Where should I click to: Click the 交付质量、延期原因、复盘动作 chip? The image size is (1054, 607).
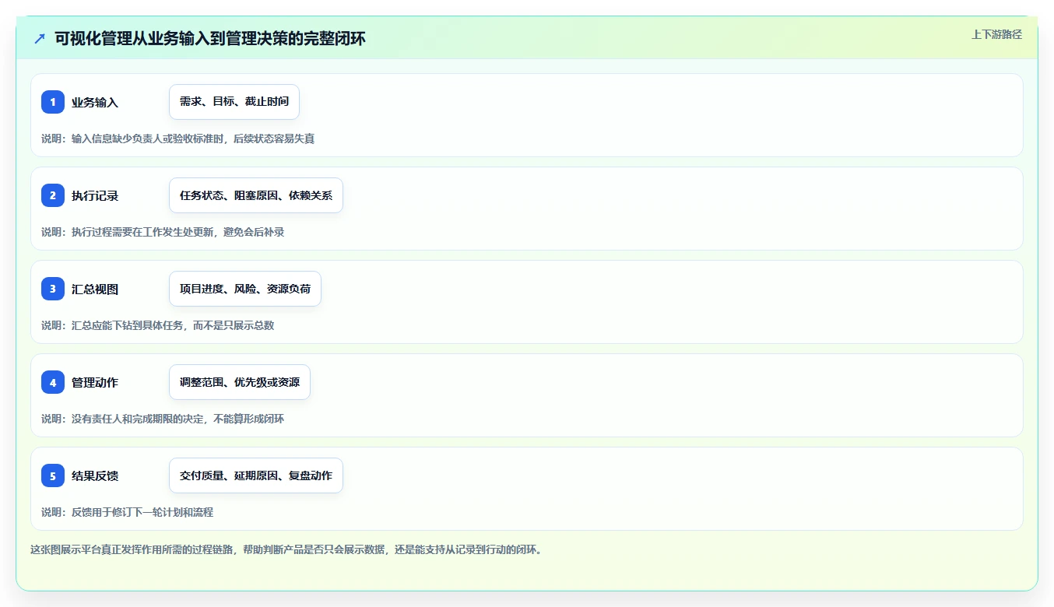(256, 475)
